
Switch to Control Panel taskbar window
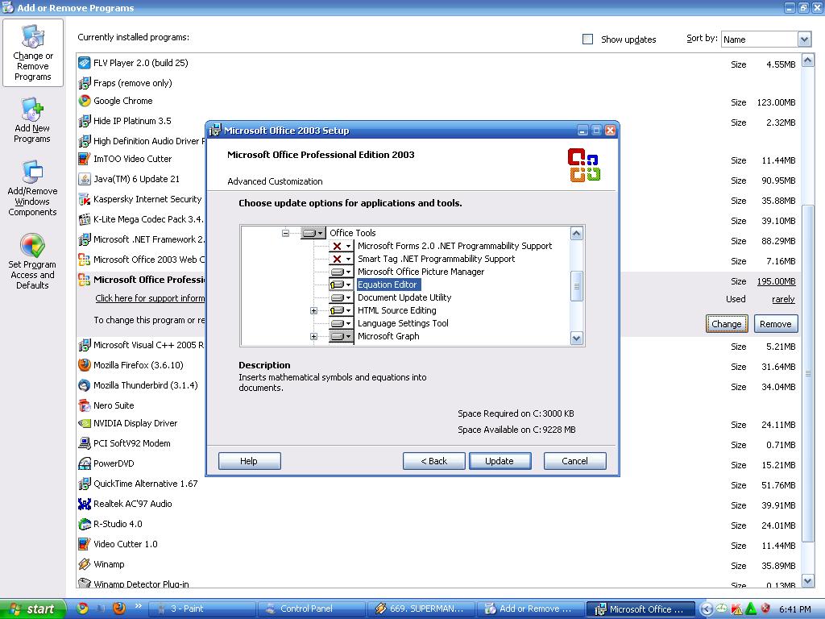click(x=312, y=609)
